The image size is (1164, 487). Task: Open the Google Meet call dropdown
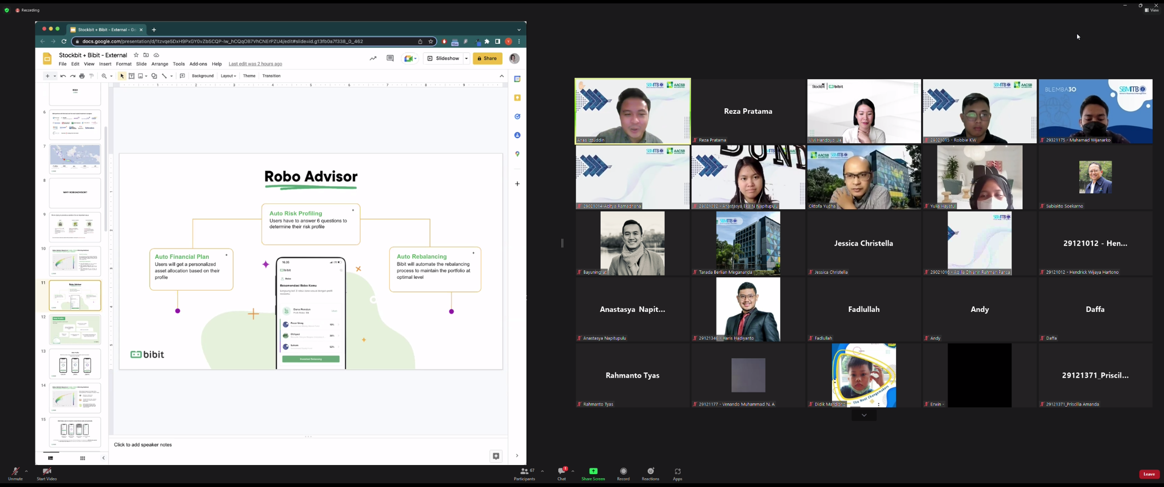coord(410,59)
